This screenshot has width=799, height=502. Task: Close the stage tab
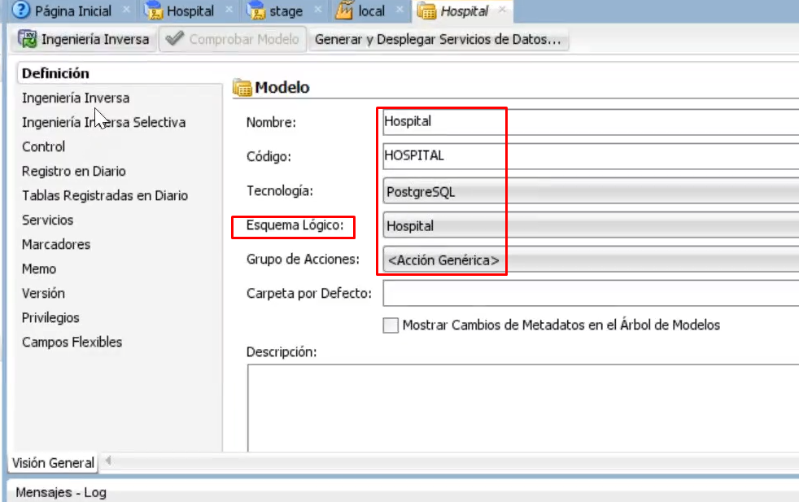point(317,9)
